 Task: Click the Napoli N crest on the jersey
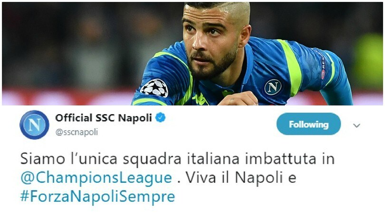[x=273, y=87]
